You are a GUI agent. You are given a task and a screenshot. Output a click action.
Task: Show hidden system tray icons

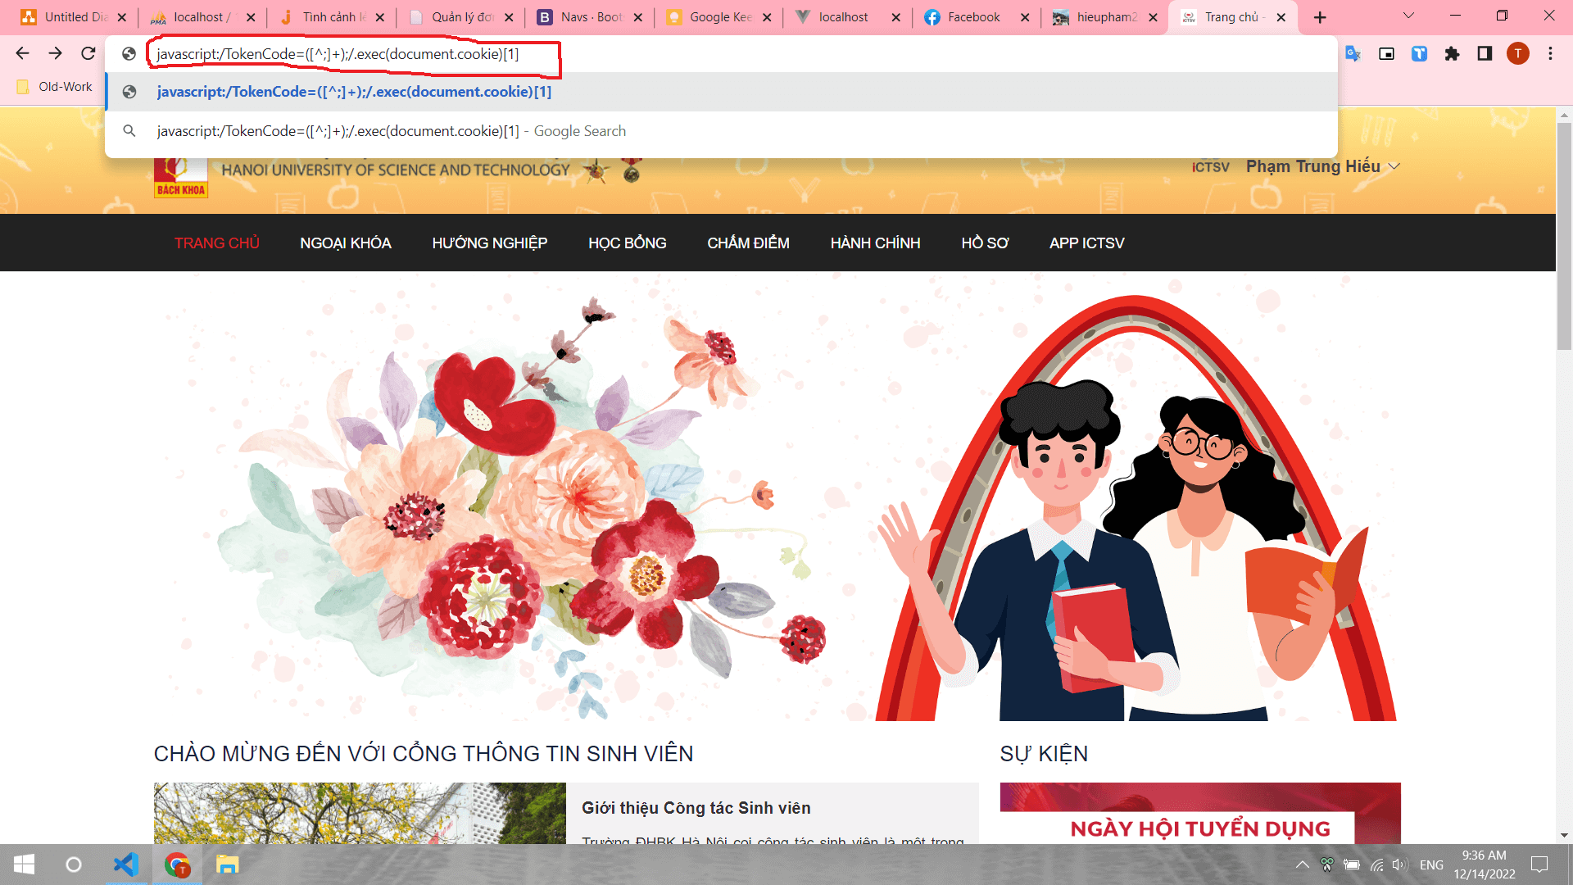click(x=1302, y=865)
